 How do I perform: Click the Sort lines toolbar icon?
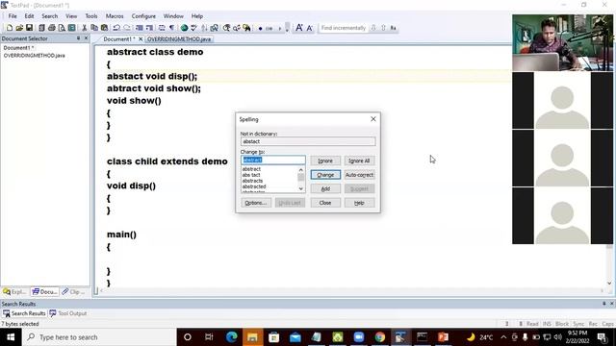[204, 28]
